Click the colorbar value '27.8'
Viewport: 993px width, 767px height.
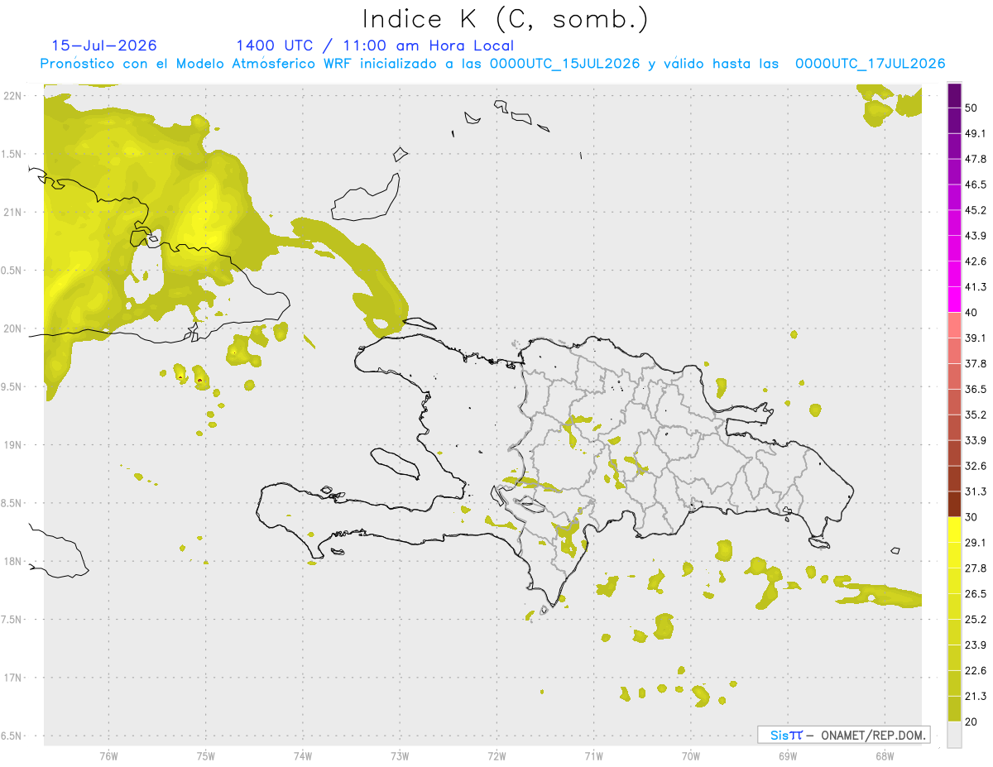[x=976, y=568]
